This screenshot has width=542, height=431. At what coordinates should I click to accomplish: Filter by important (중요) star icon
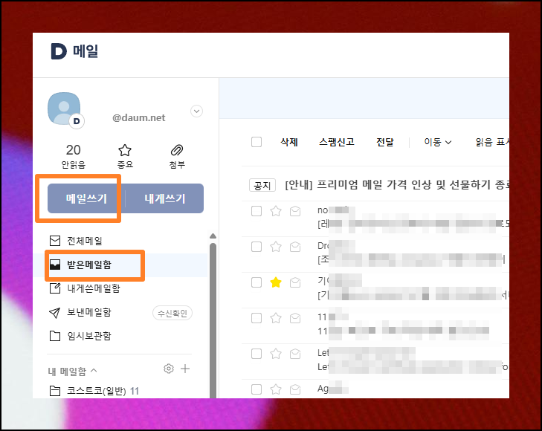(125, 156)
